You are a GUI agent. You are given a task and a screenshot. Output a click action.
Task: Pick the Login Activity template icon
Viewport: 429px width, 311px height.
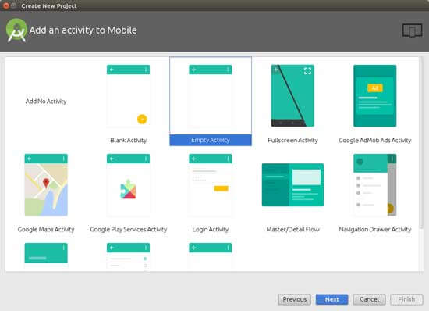point(211,185)
